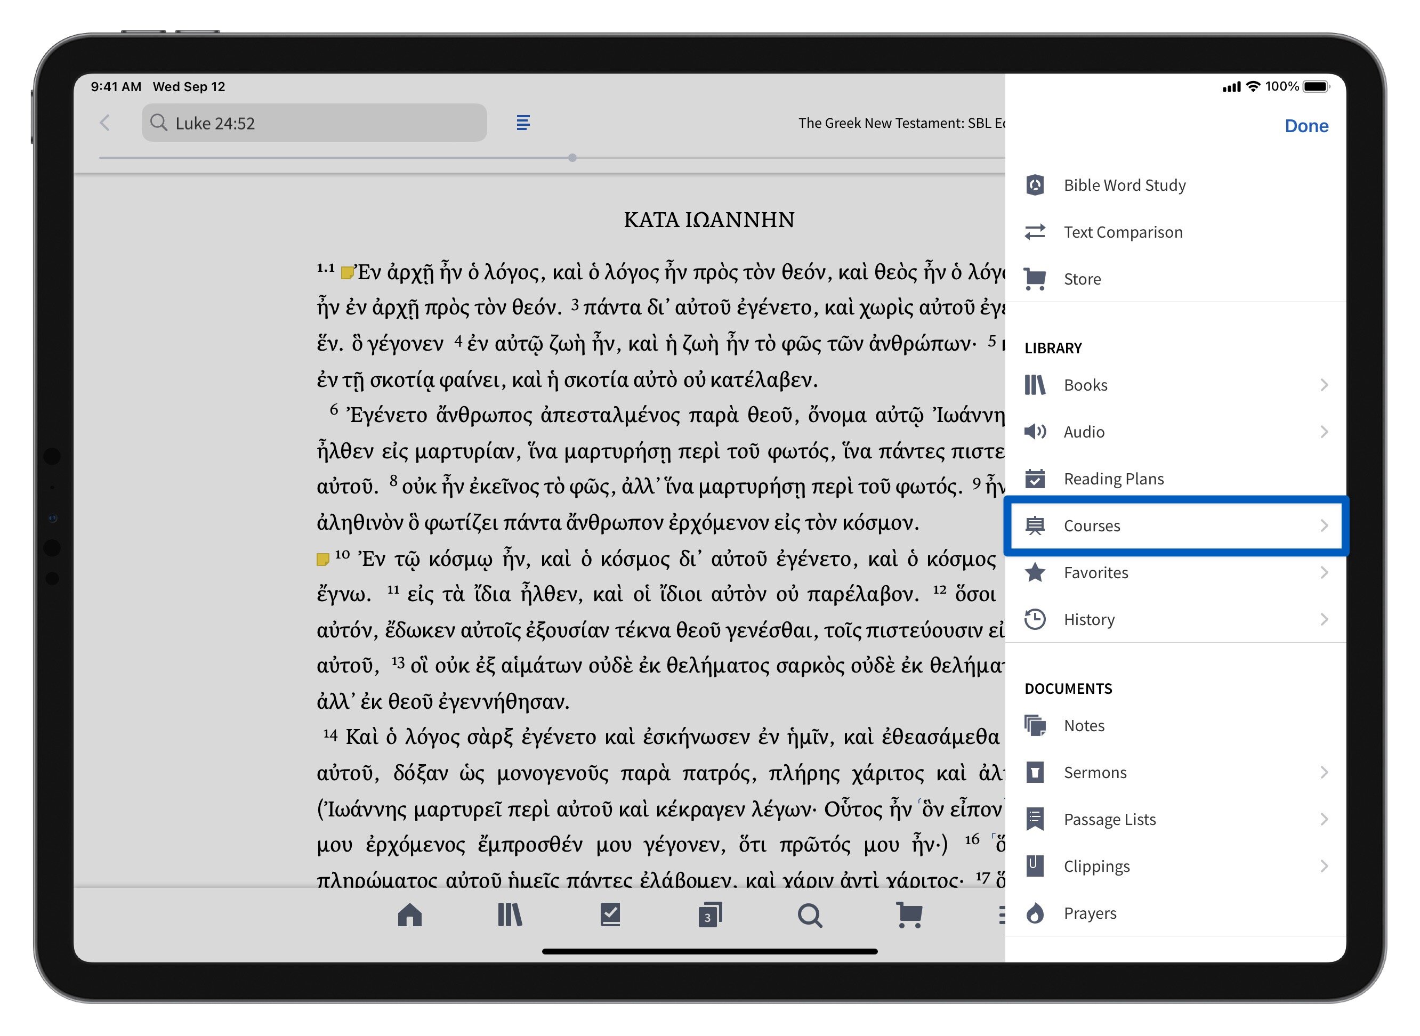Select Notes menu item
The image size is (1420, 1036).
1175,726
